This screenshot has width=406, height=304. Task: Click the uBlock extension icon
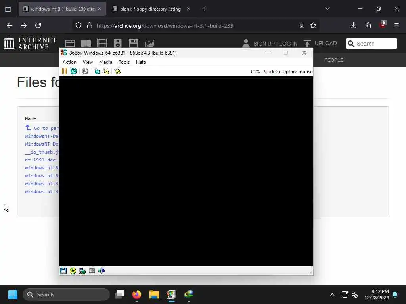point(383,25)
